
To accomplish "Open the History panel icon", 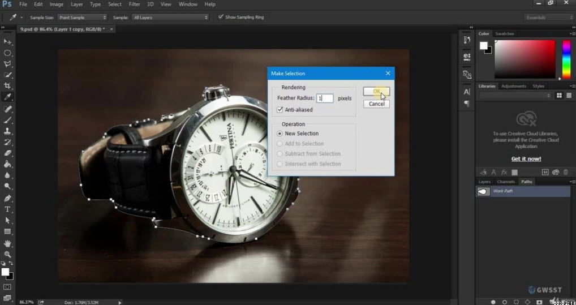I will point(467,39).
